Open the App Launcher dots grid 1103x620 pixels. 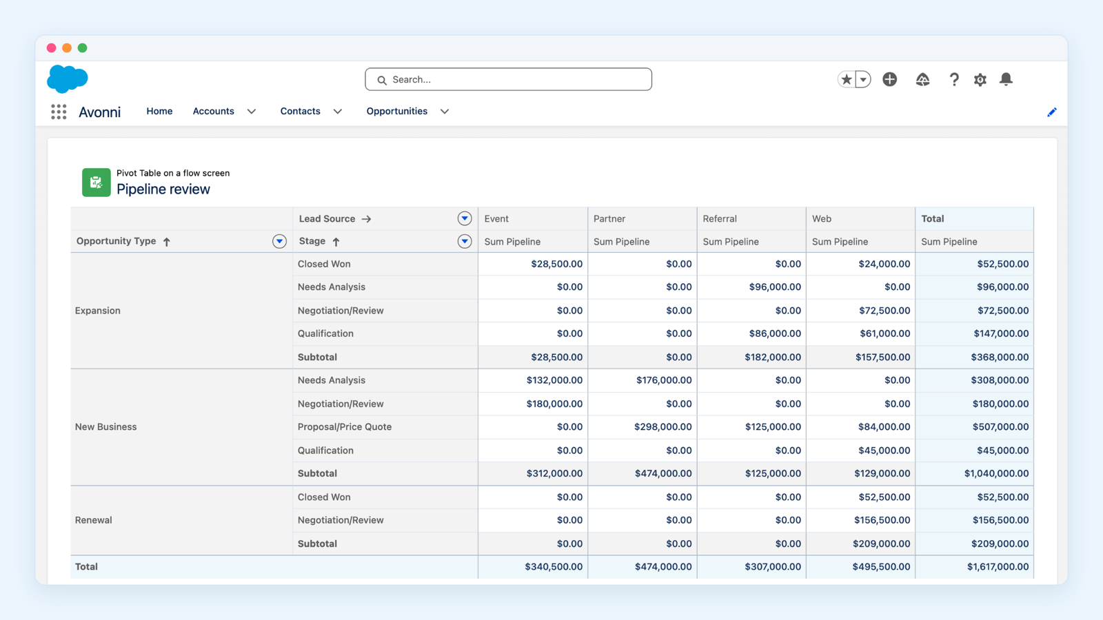pyautogui.click(x=59, y=112)
